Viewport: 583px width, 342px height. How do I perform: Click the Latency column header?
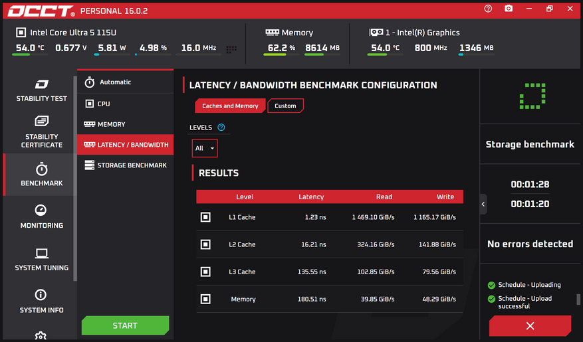click(x=311, y=197)
